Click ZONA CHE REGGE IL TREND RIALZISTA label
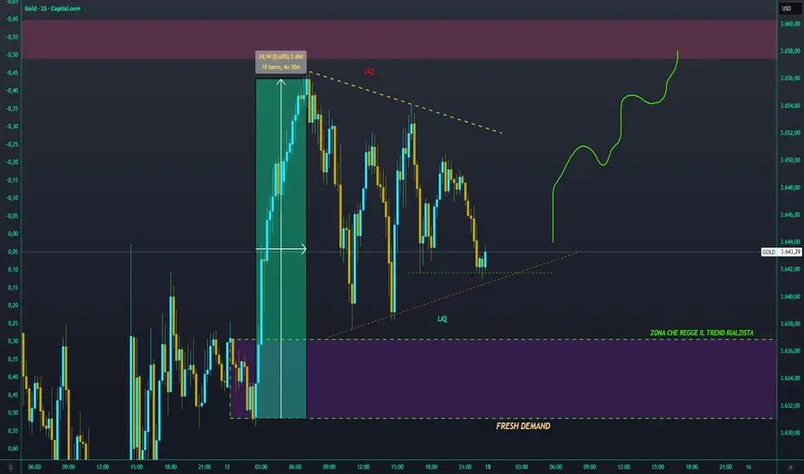This screenshot has height=474, width=804. coord(702,333)
